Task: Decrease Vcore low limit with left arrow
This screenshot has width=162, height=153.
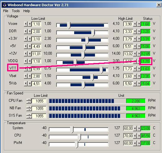Action: (x=26, y=24)
